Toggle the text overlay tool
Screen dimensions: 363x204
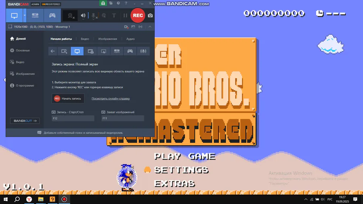click(114, 15)
